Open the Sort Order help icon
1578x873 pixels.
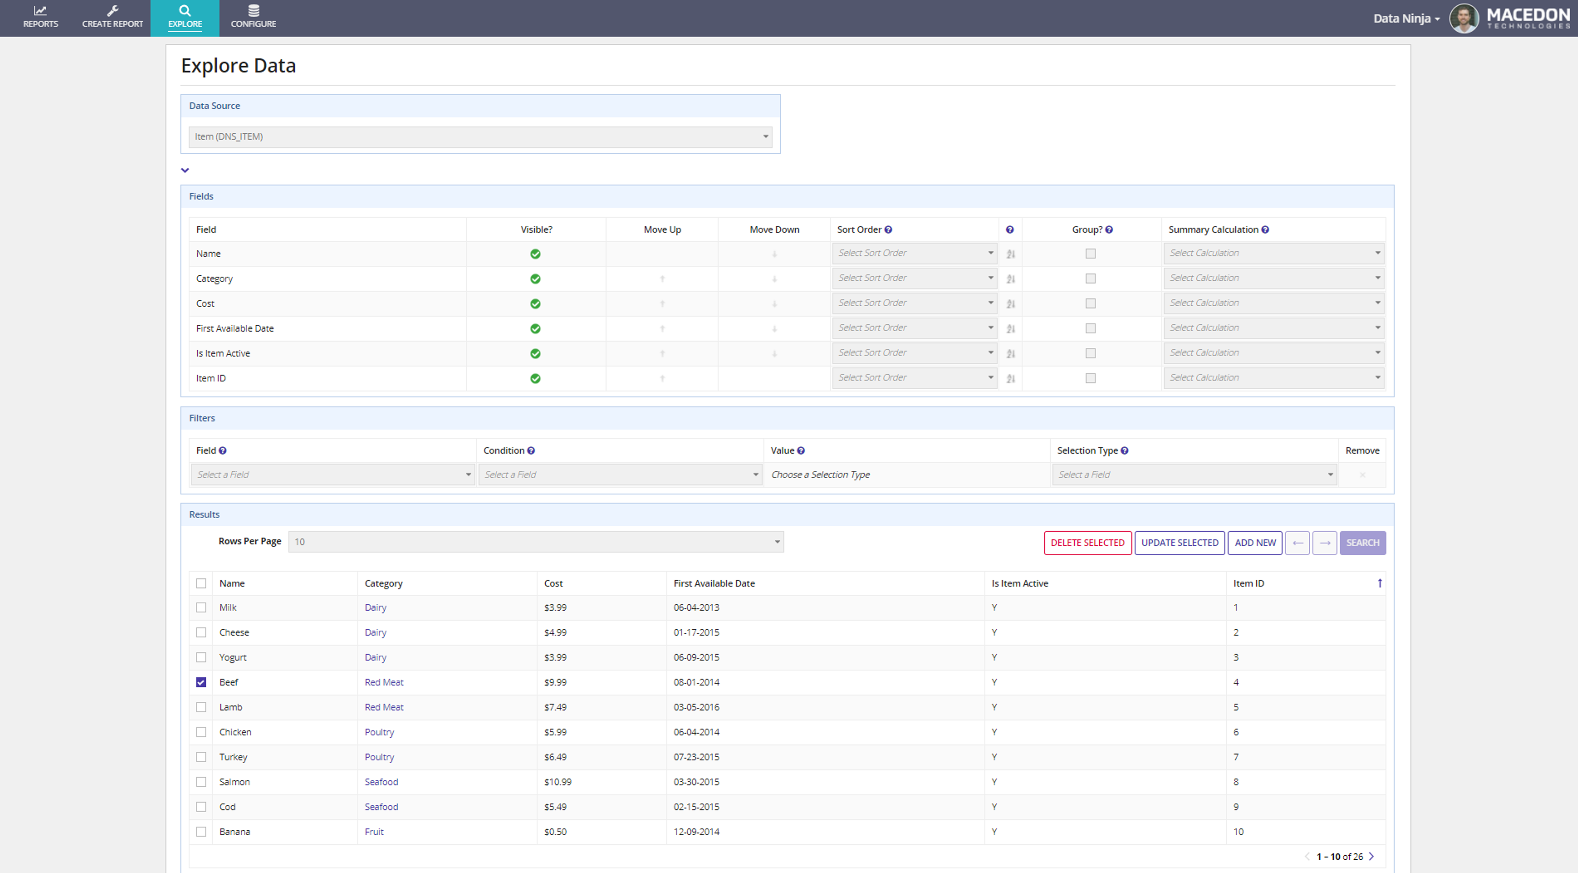tap(888, 230)
